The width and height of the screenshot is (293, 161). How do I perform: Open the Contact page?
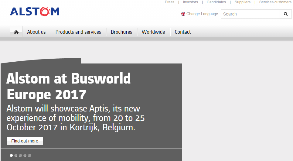tap(183, 32)
